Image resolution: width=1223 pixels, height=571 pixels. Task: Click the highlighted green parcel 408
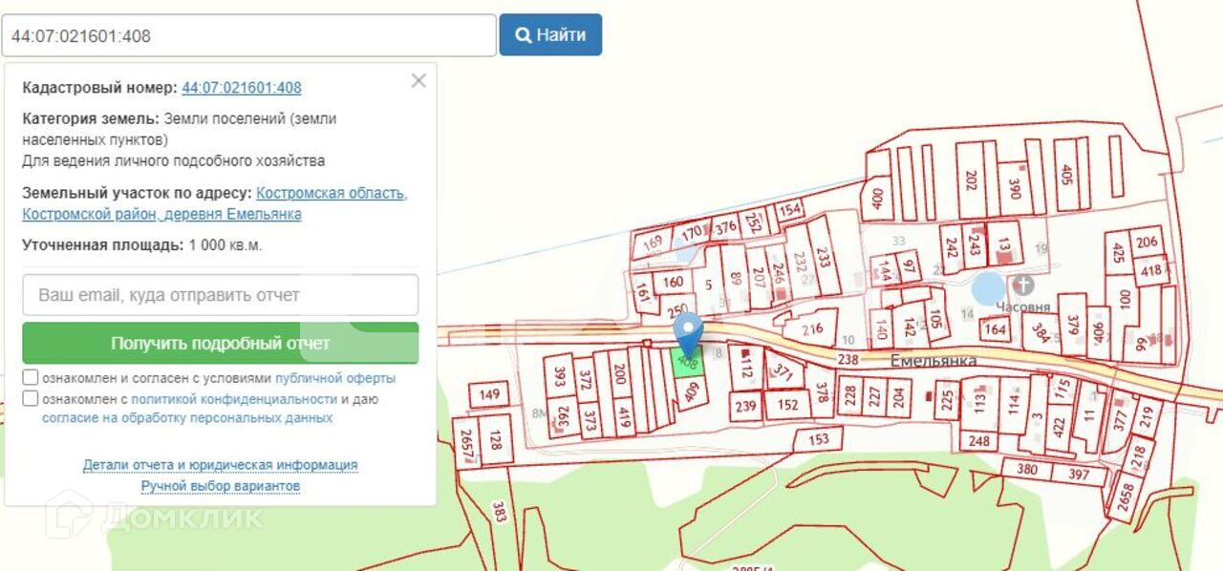(x=687, y=363)
